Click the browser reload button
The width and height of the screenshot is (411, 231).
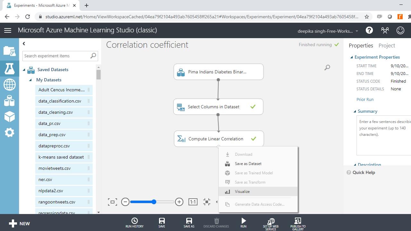pyautogui.click(x=28, y=17)
